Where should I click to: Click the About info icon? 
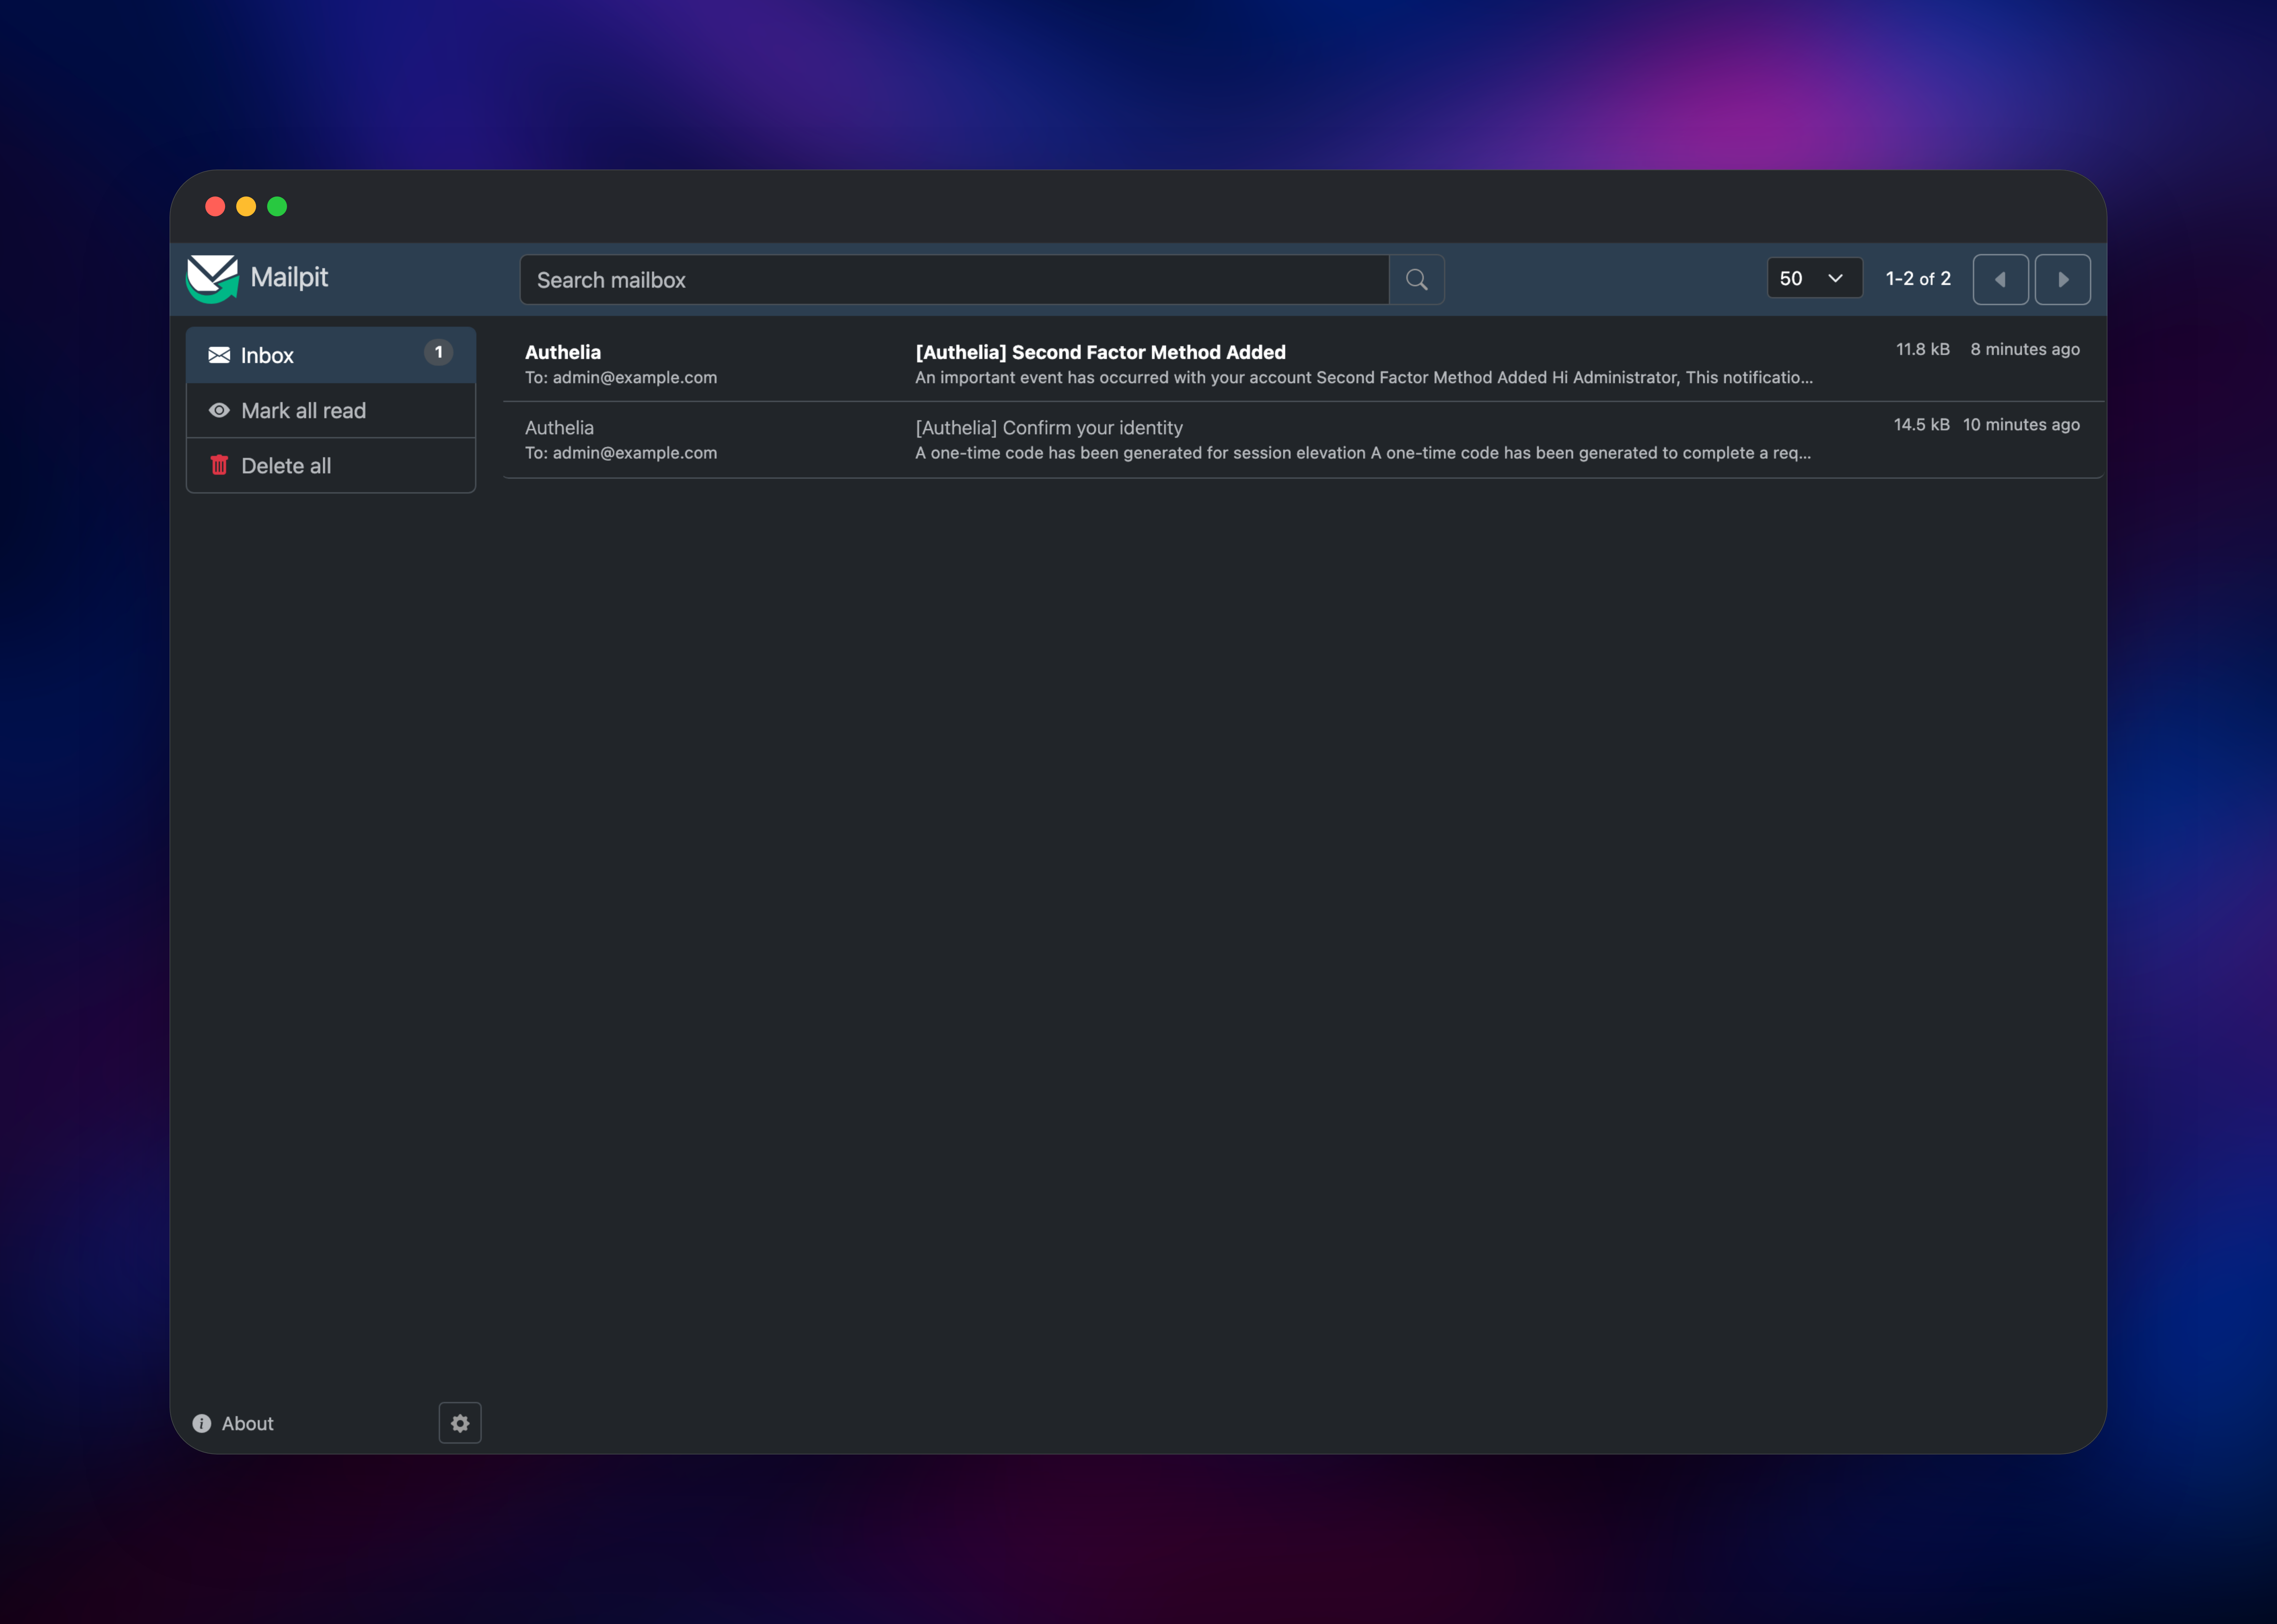click(x=202, y=1423)
